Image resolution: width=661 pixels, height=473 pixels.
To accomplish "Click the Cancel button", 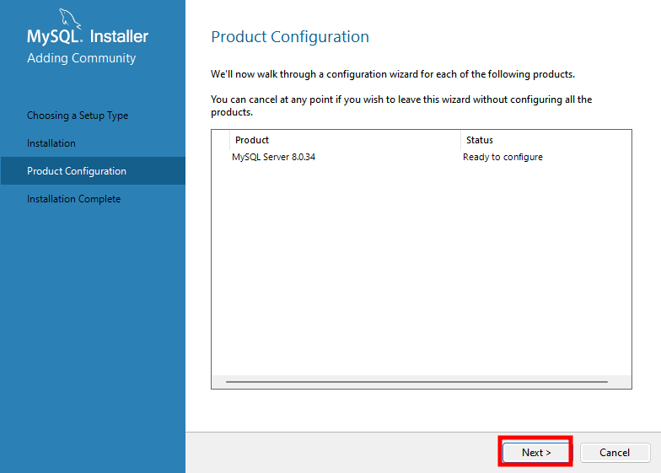I will [615, 452].
